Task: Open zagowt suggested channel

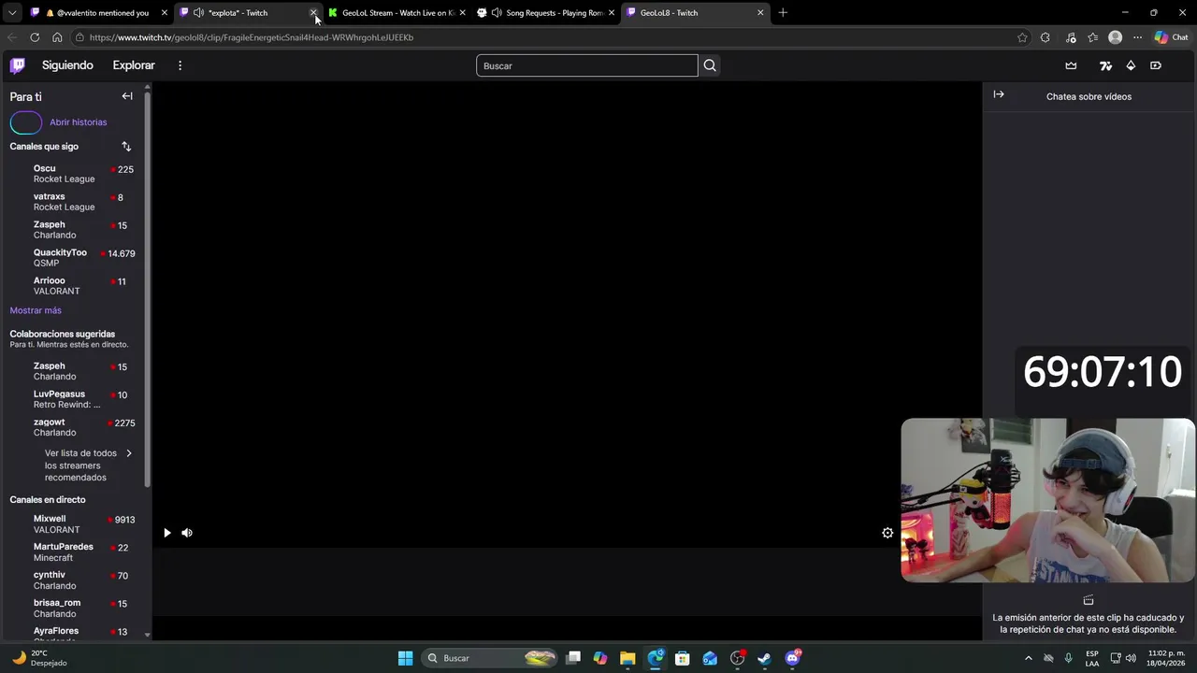Action: (x=75, y=427)
